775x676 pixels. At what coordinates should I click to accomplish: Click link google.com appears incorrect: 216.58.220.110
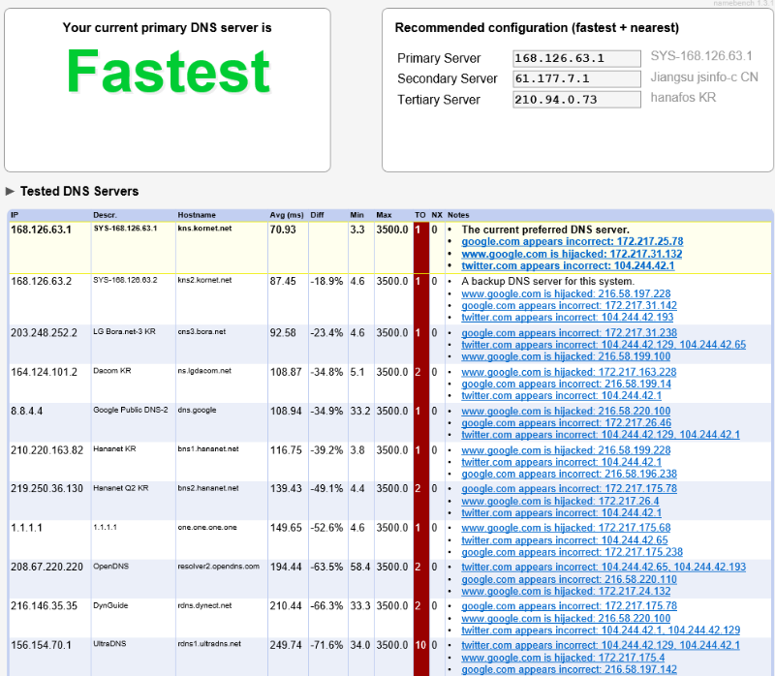[x=569, y=579]
